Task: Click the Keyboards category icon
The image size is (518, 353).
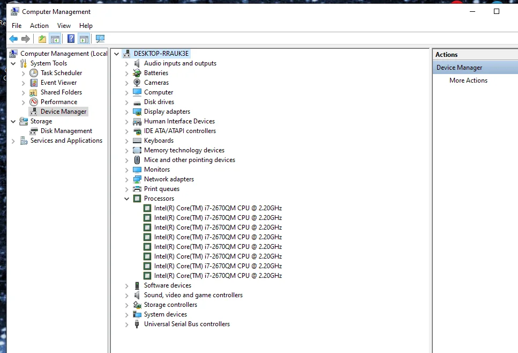Action: point(137,141)
